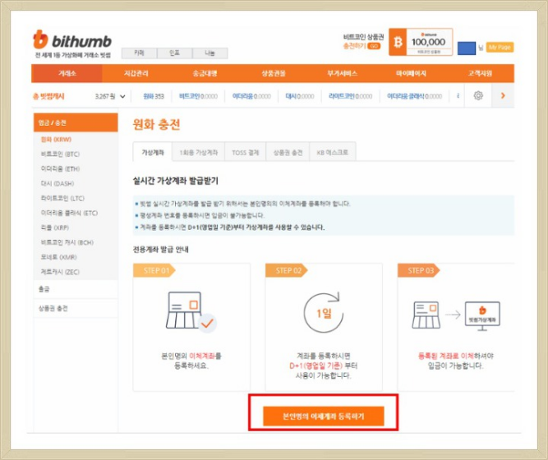Open the 상품권 충전 sidebar section
This screenshot has height=460, width=548.
[76, 308]
